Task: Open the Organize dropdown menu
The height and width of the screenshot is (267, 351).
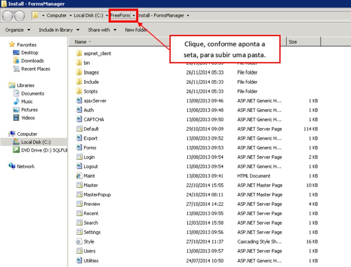Action: tap(18, 30)
